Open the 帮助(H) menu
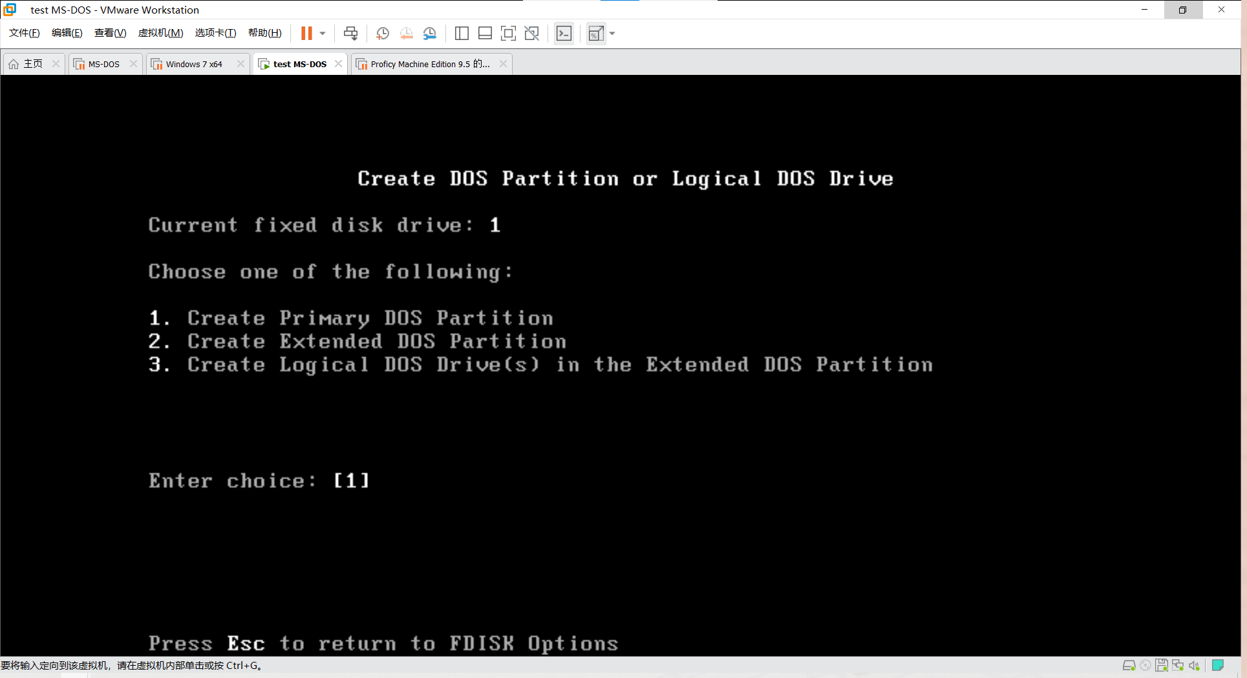The image size is (1247, 678). [265, 33]
